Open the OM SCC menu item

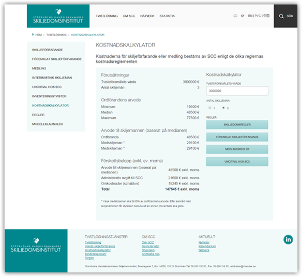tap(128, 16)
